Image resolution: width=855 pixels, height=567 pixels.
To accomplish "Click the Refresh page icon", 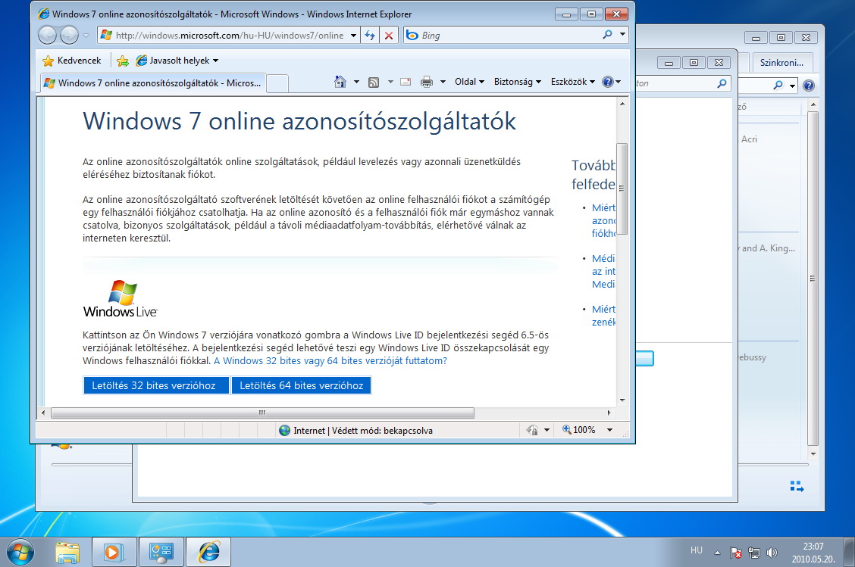I will pyautogui.click(x=370, y=35).
